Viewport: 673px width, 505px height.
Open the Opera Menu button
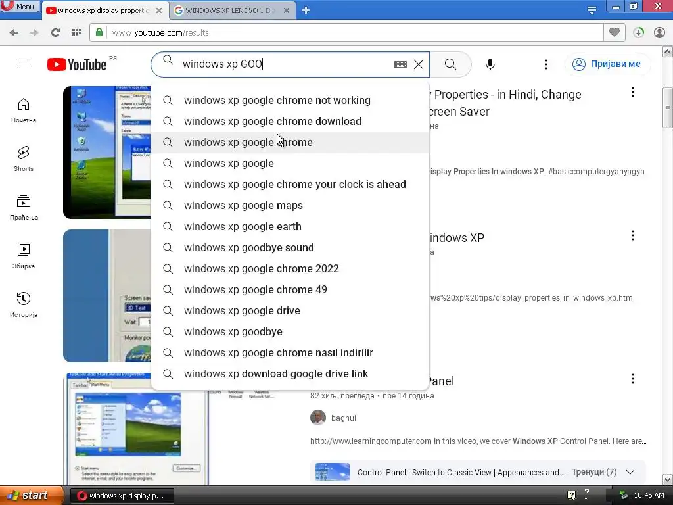[20, 7]
